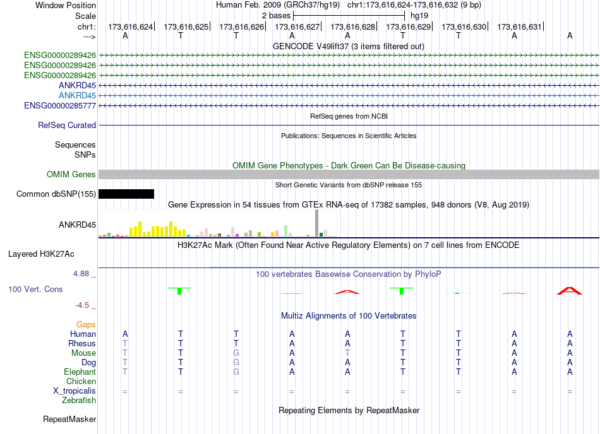Viewport: 600px width, 434px height.
Task: Click the Zebrafish alignment row label
Action: coord(79,401)
